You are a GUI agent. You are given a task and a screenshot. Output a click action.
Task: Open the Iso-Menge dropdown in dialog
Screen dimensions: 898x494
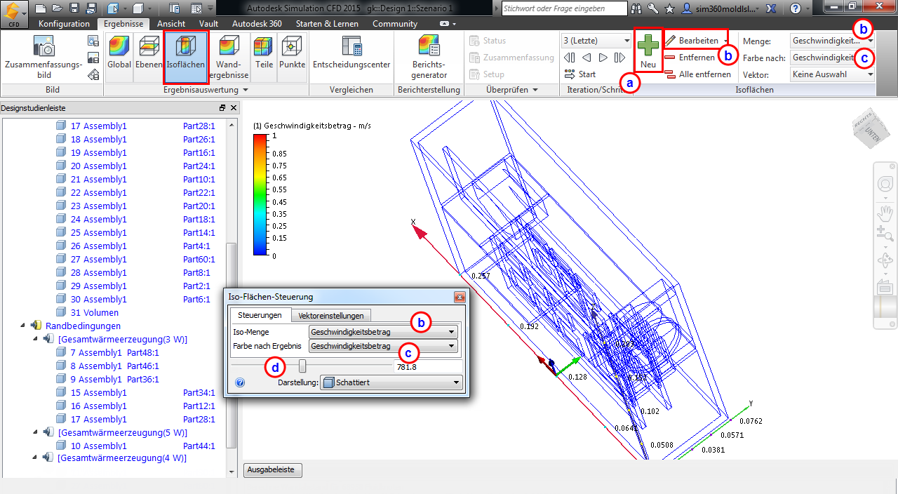pos(383,332)
